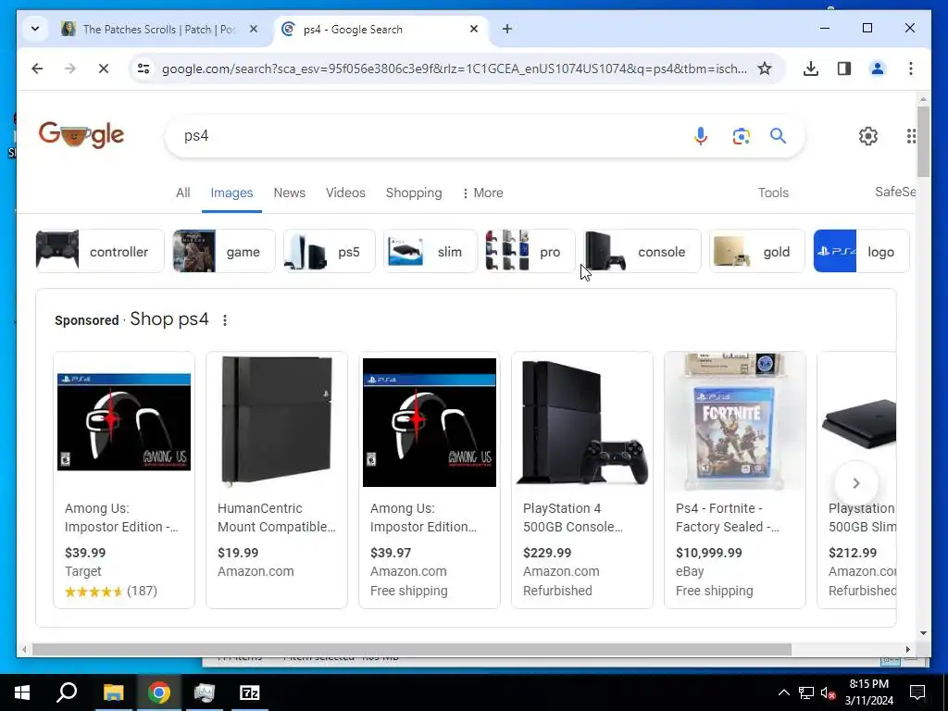Open the muted volume tray icon
948x711 pixels.
tap(829, 692)
